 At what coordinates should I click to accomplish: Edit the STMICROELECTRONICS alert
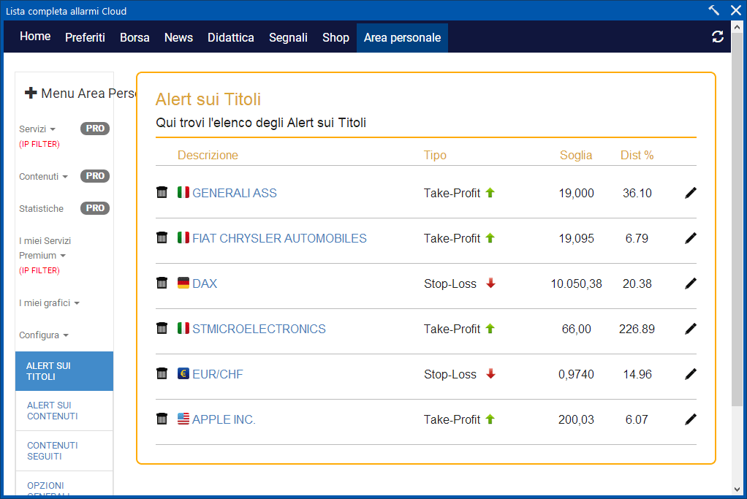pyautogui.click(x=690, y=329)
